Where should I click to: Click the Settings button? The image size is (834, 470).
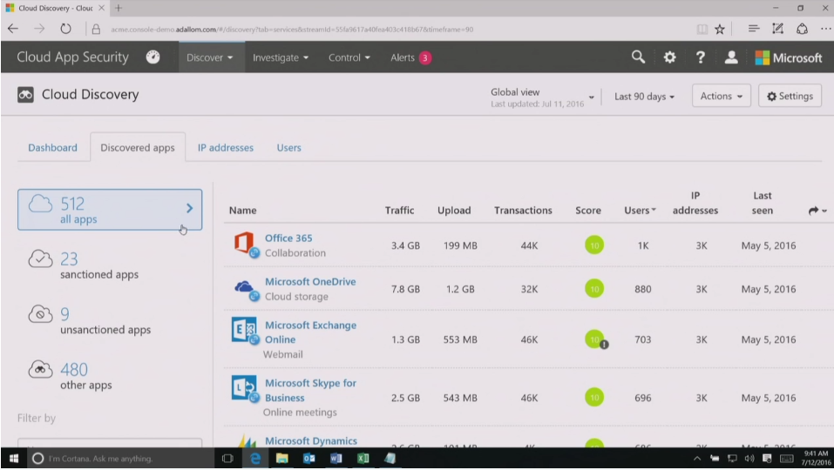(x=790, y=97)
